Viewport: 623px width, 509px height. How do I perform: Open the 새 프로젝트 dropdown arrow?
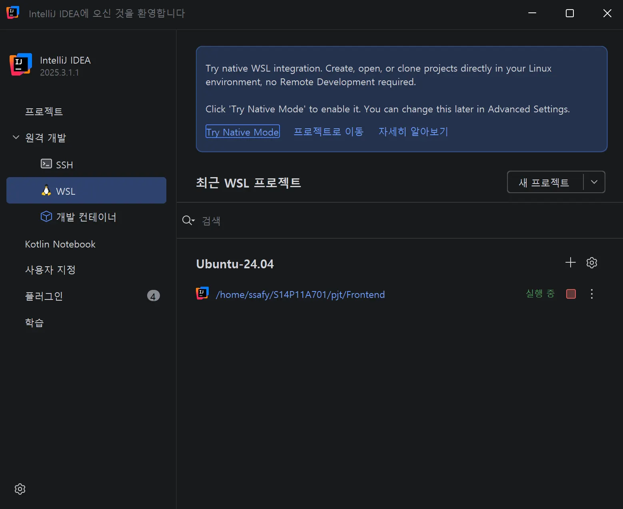click(x=594, y=182)
